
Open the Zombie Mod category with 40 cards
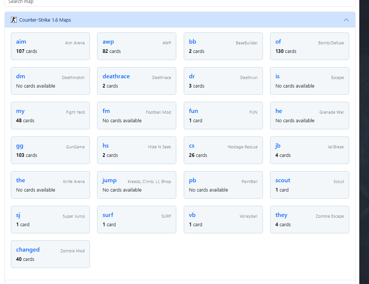coord(50,254)
